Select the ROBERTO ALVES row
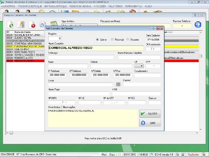209x157 pixels. (25, 58)
